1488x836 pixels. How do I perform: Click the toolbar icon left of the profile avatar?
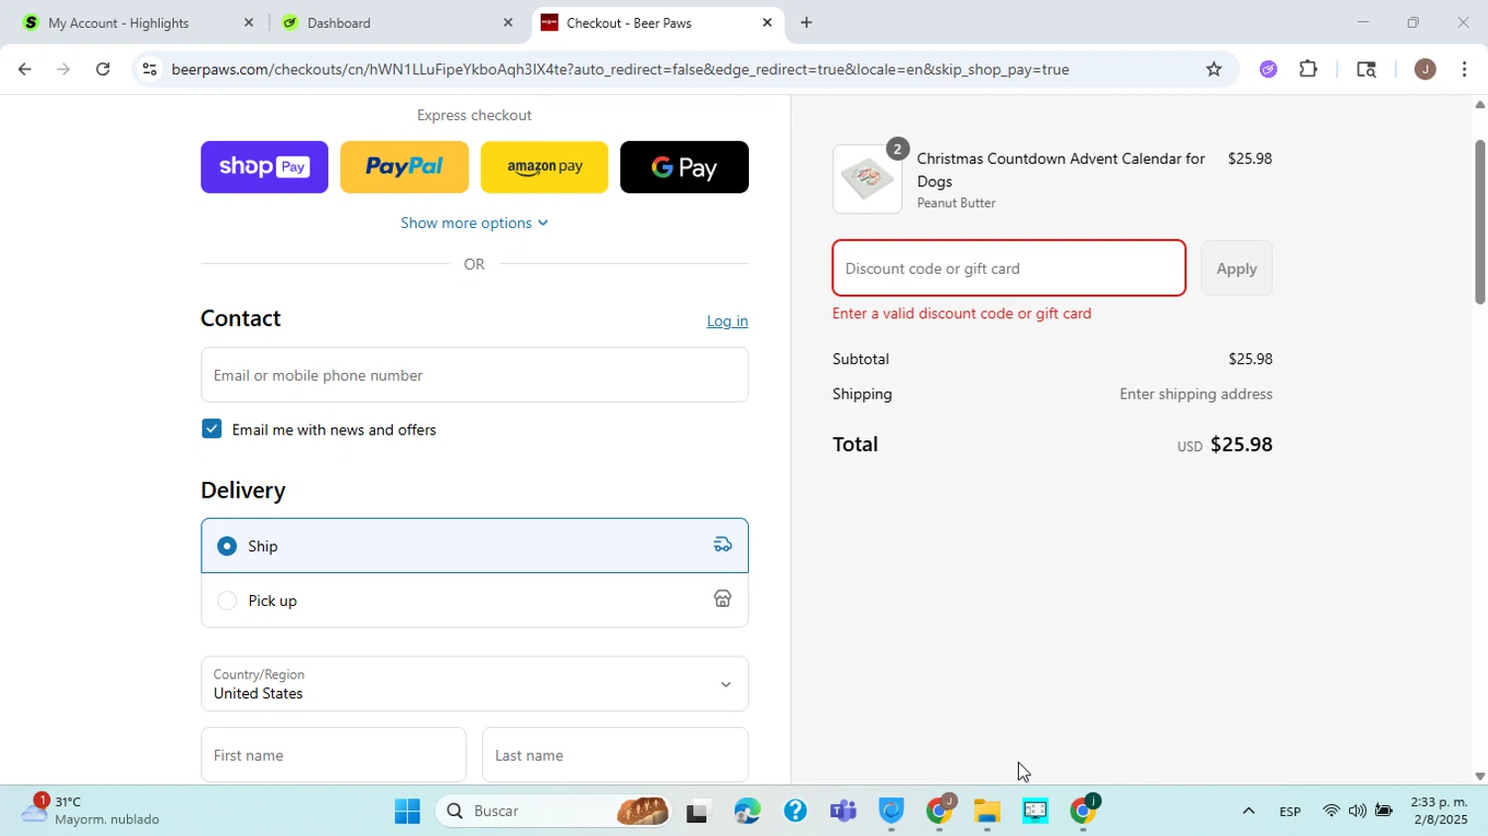tap(1366, 69)
